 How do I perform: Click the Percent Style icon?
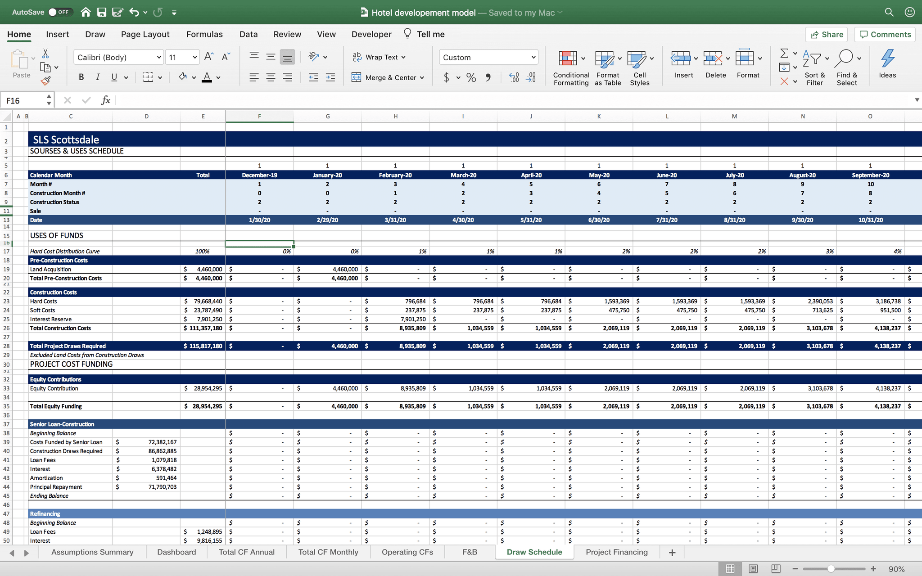471,77
